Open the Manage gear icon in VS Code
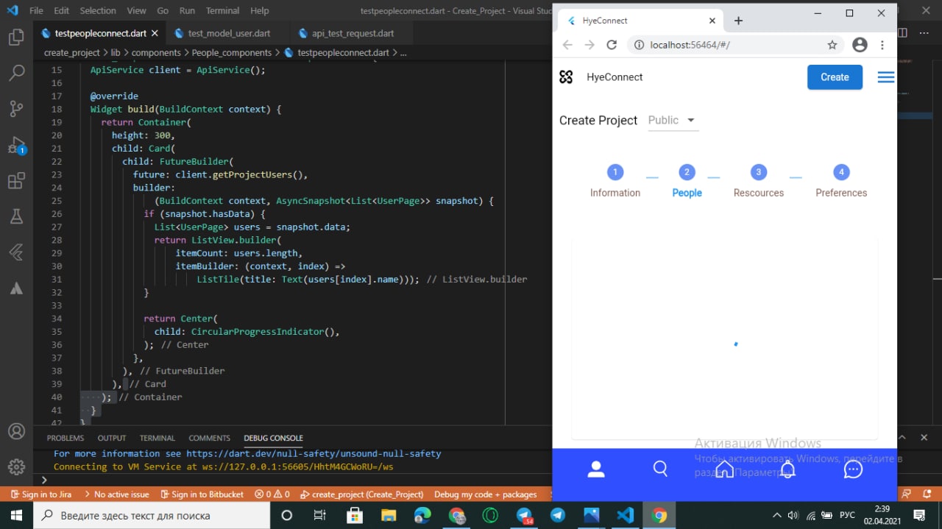Screen dimensions: 942x529 click(x=16, y=466)
